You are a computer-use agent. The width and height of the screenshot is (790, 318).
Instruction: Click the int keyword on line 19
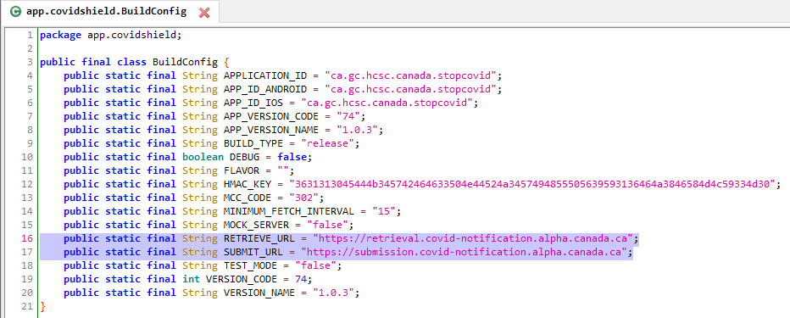(x=191, y=279)
